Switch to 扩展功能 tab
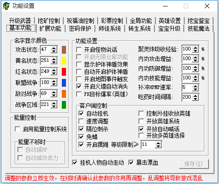 50,28
